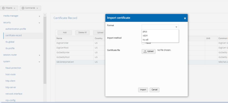Choose try-all format option
The height and width of the screenshot is (103, 228).
click(x=160, y=40)
